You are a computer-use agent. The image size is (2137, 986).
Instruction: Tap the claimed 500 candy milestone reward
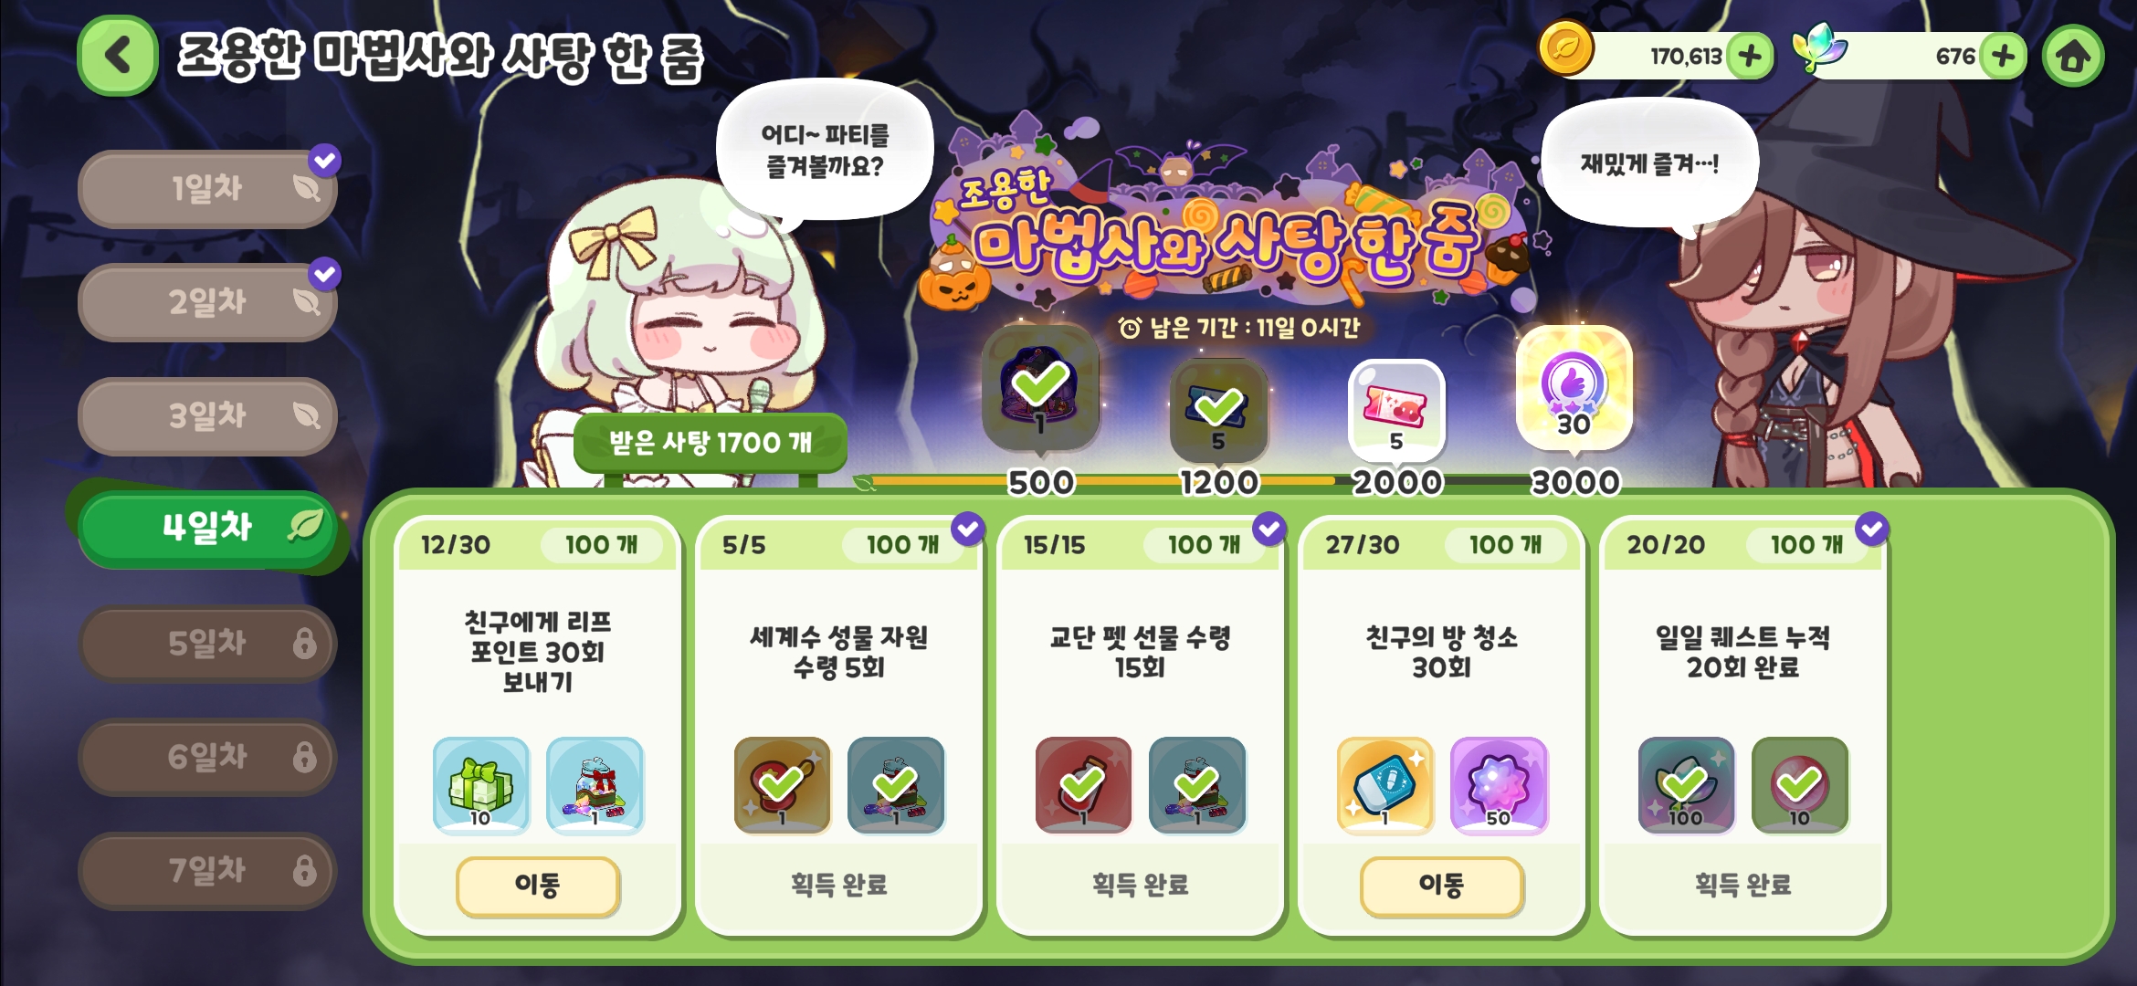(1040, 386)
